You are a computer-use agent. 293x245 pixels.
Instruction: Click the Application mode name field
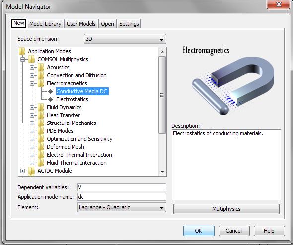tap(122, 197)
